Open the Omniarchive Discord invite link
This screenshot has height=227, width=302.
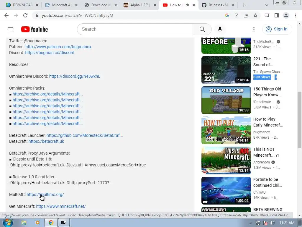(75, 76)
